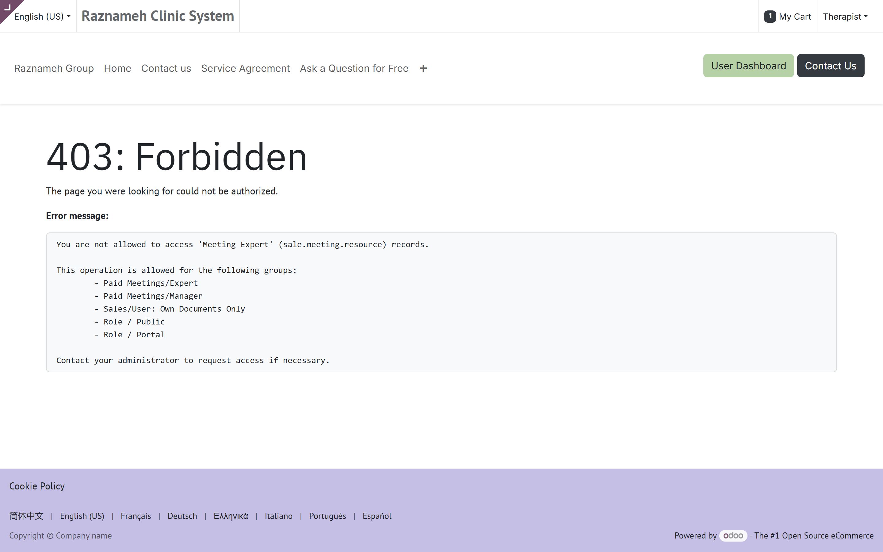Switch language to 简体中文 in footer
883x552 pixels.
click(26, 516)
